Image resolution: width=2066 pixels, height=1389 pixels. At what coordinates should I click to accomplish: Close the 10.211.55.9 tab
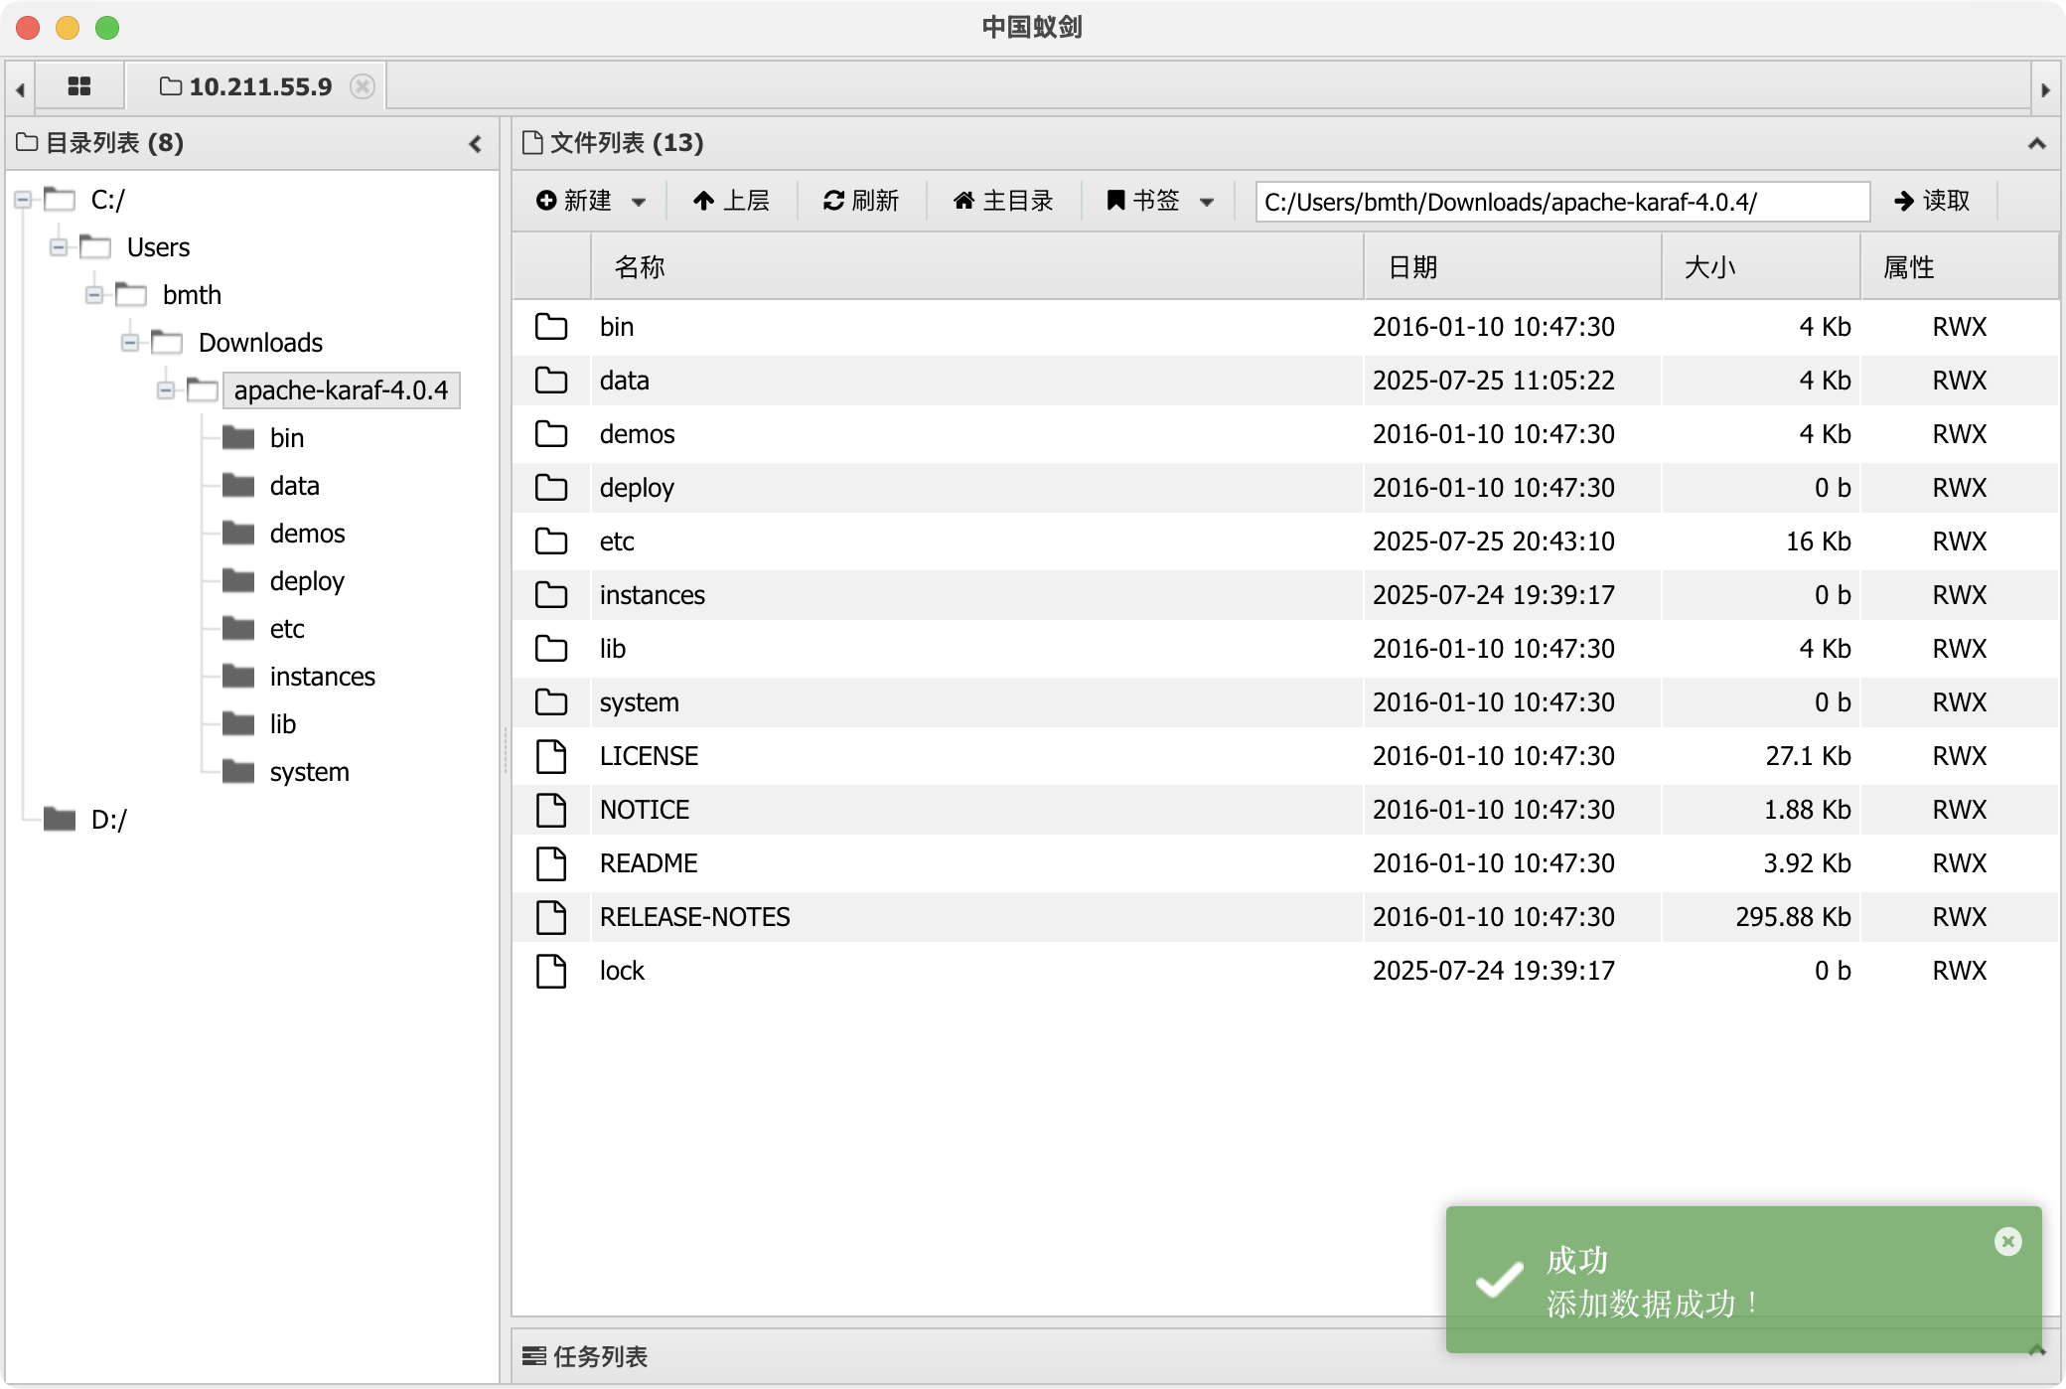[363, 86]
